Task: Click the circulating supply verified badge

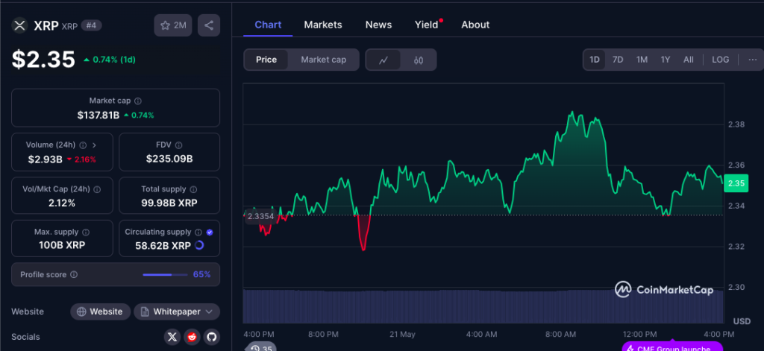Action: (x=210, y=233)
